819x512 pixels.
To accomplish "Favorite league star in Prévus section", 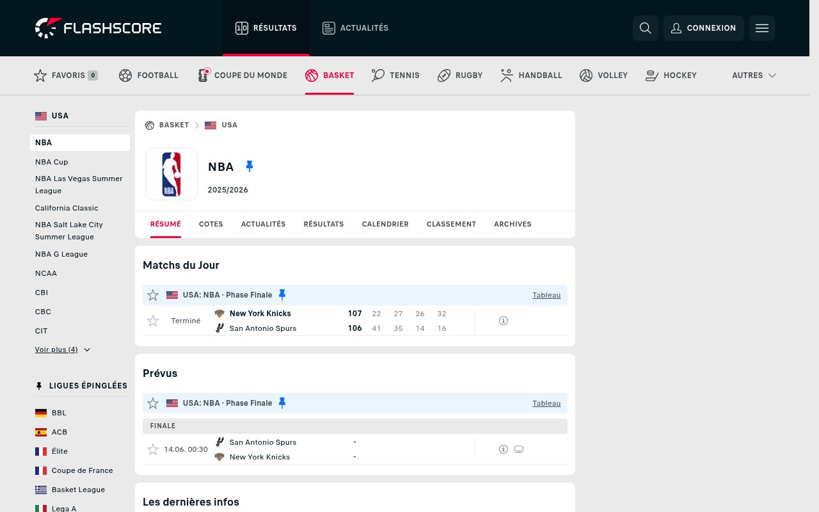I will tap(153, 403).
